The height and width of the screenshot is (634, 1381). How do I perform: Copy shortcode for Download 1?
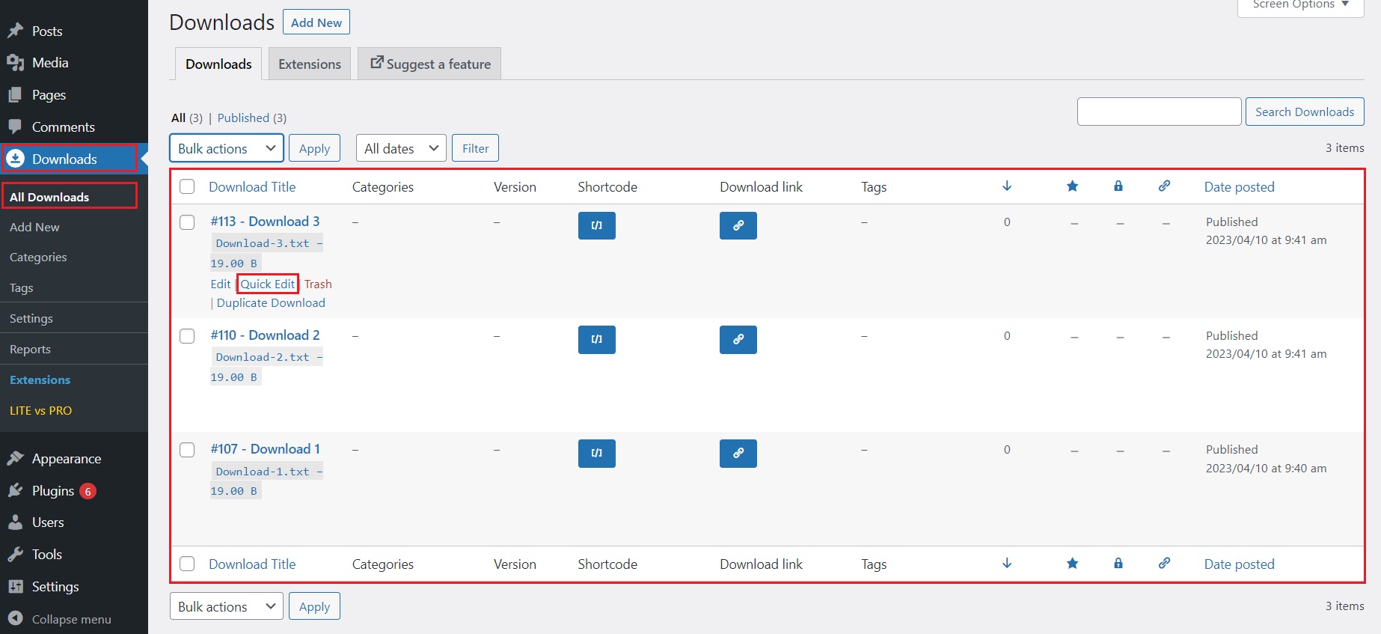(596, 453)
